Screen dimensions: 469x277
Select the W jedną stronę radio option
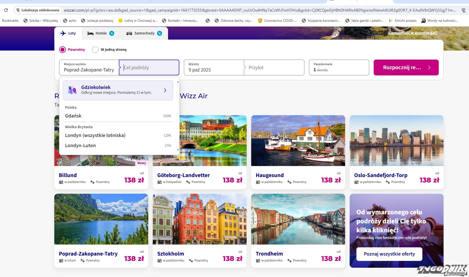(95, 50)
